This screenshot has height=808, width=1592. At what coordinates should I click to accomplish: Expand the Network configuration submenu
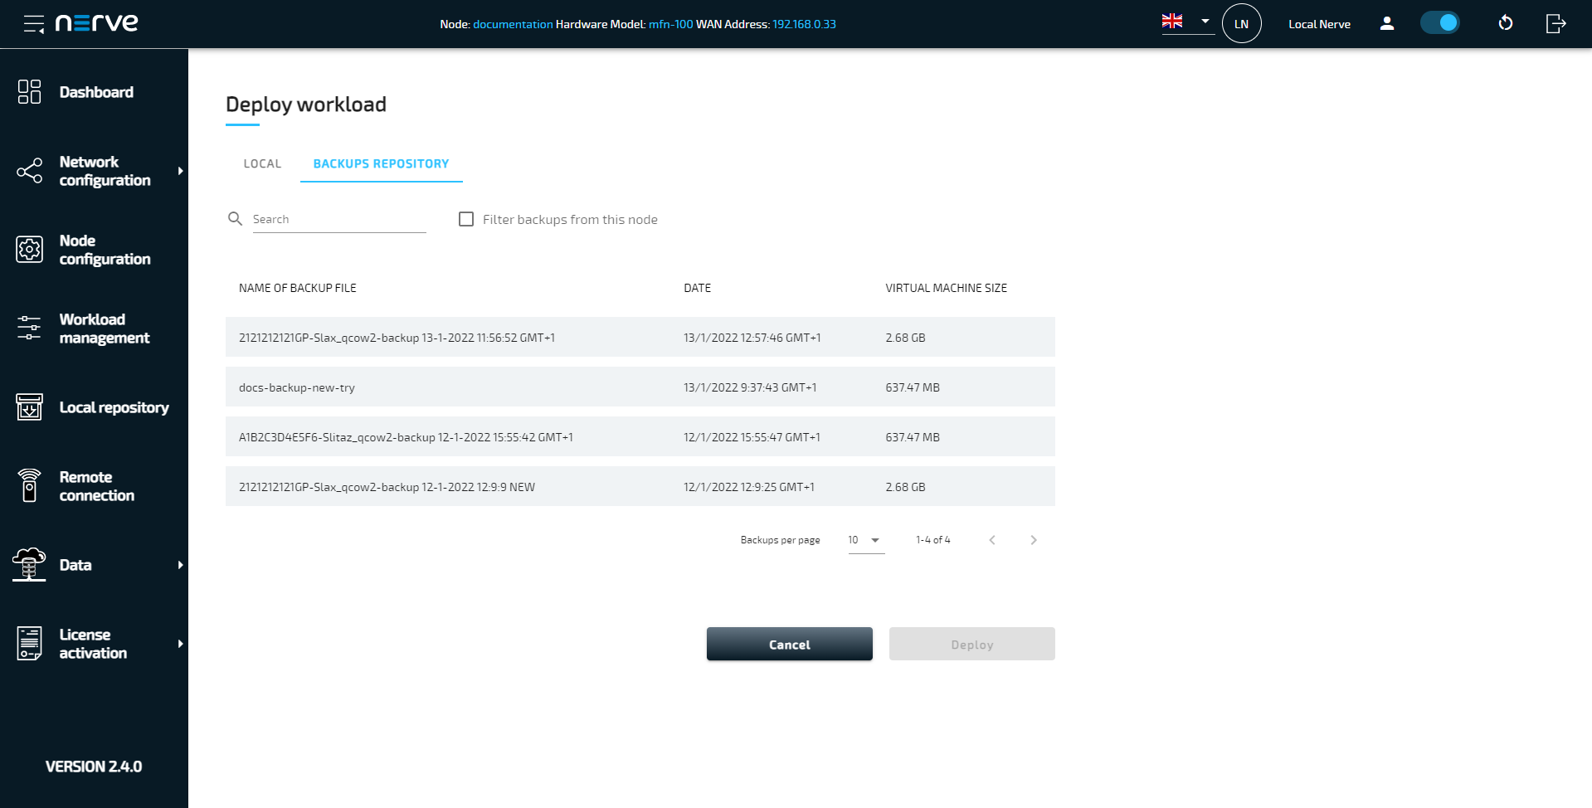point(180,171)
